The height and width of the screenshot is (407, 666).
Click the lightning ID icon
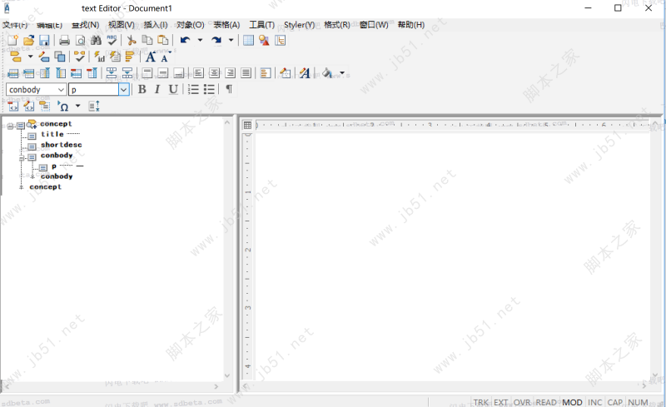point(99,57)
